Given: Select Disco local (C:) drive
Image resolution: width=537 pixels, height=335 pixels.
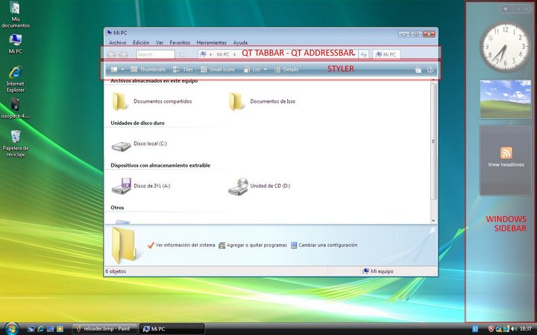Looking at the screenshot, I should coord(139,144).
